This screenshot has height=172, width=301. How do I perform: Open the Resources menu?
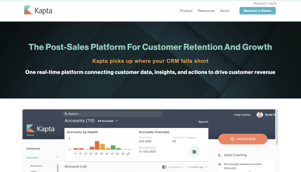[x=206, y=11]
